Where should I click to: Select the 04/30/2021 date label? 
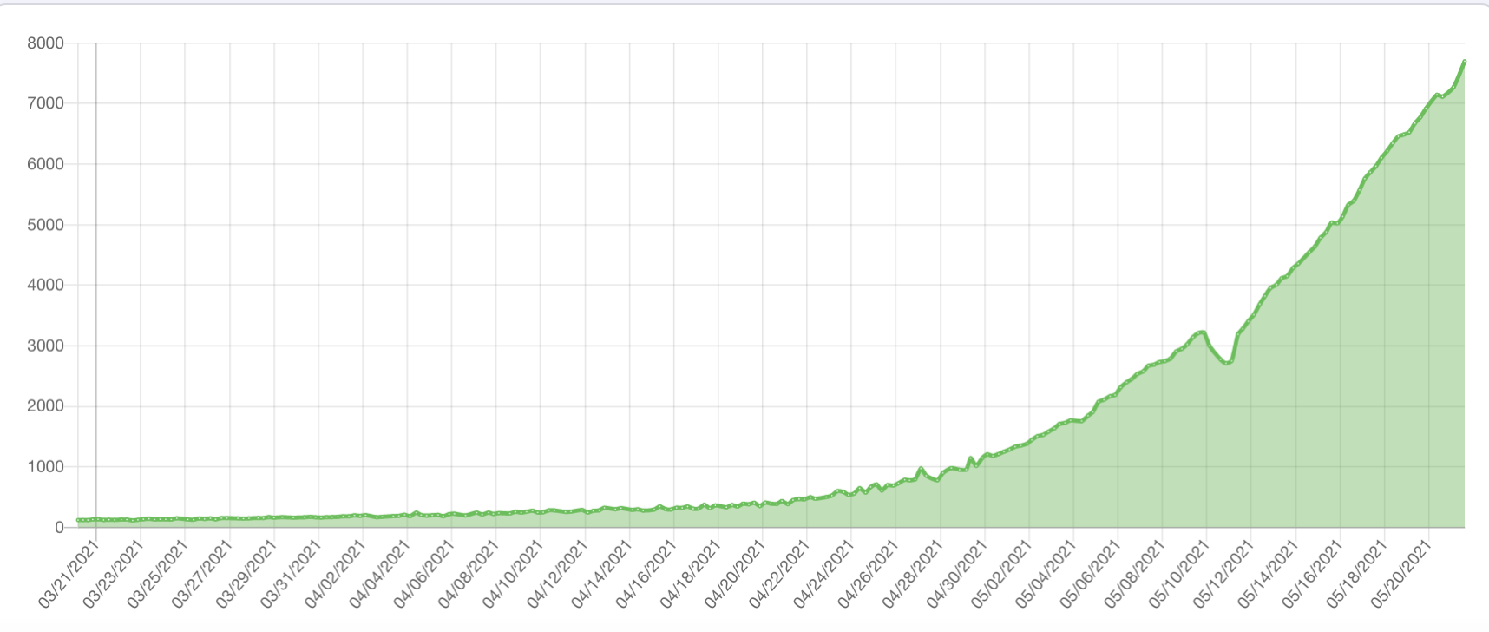(x=960, y=573)
